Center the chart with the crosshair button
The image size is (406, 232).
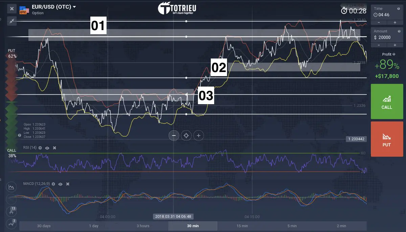coord(186,136)
